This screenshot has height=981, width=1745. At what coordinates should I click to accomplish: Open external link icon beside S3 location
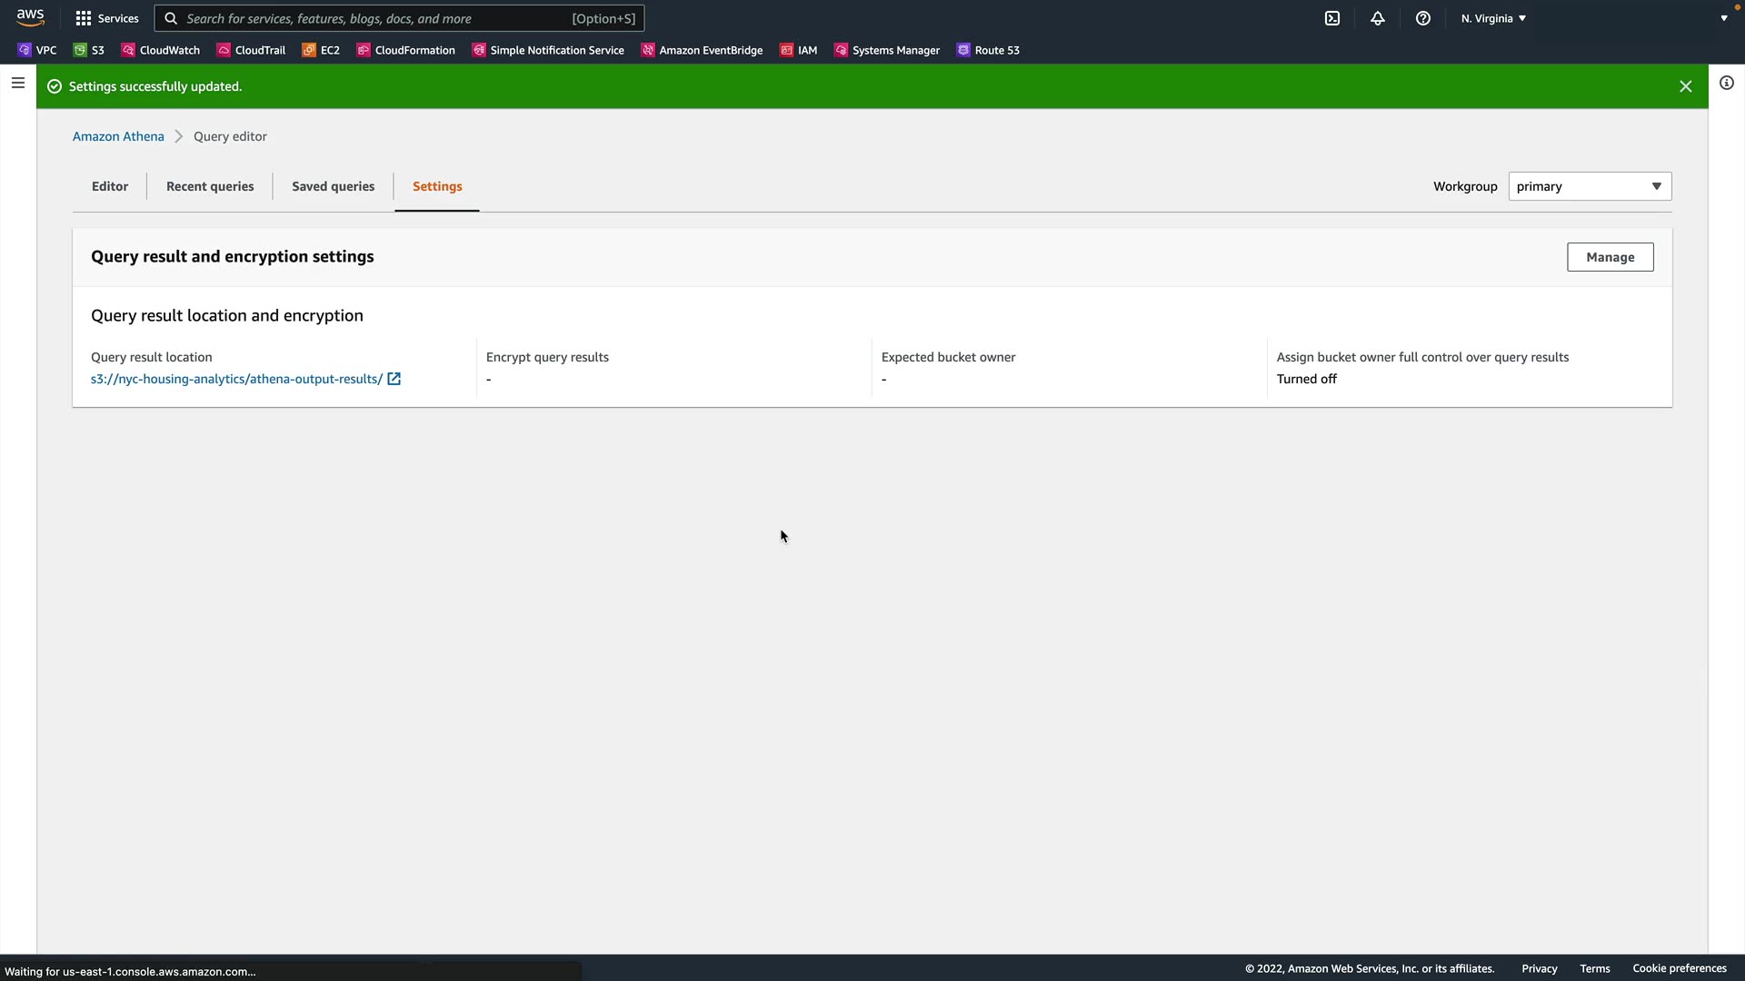point(394,379)
